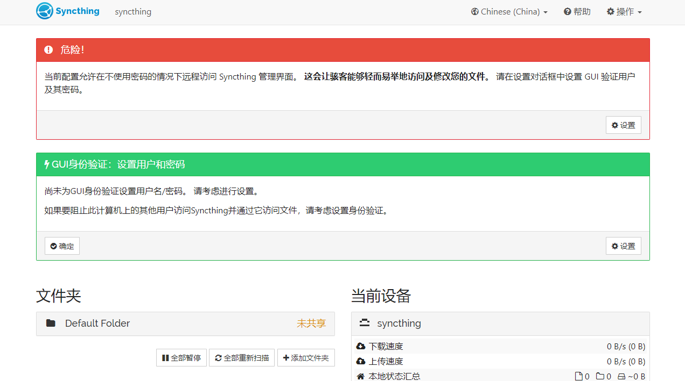The height and width of the screenshot is (381, 685).
Task: Click the Default Folder folder icon
Action: click(x=51, y=324)
